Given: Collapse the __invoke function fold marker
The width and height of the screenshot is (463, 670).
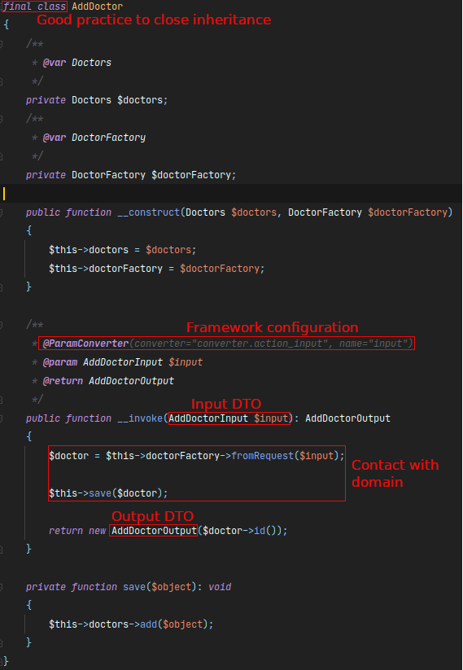Looking at the screenshot, I should pyautogui.click(x=2, y=418).
